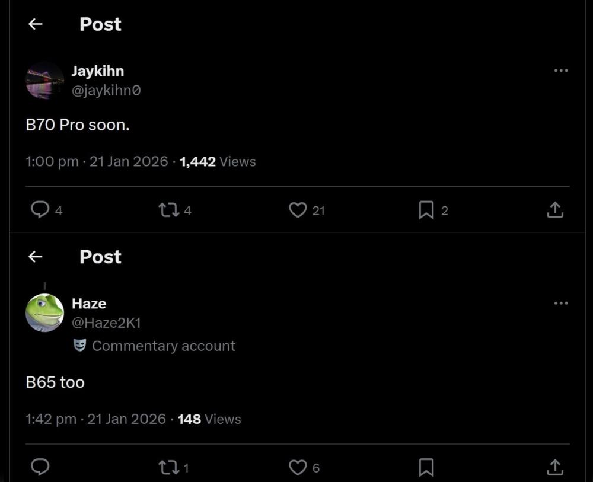Image resolution: width=593 pixels, height=482 pixels.
Task: Repost Haze's B65 too post
Action: pyautogui.click(x=168, y=467)
